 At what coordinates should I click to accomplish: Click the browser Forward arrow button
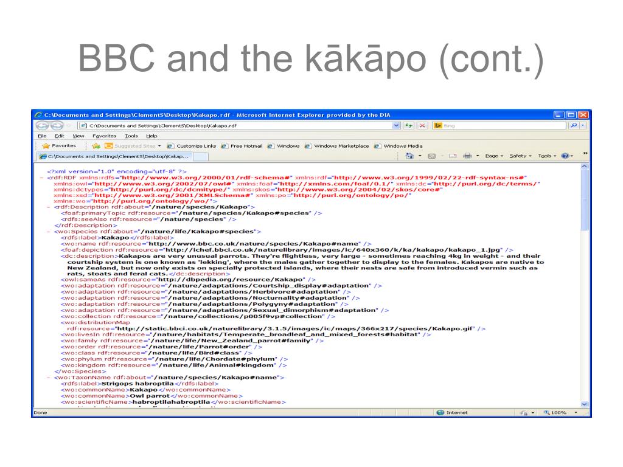pyautogui.click(x=57, y=125)
